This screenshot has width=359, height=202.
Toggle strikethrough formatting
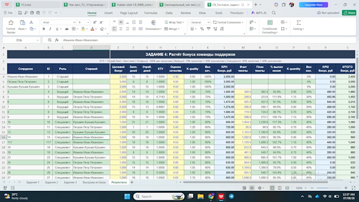67,29
